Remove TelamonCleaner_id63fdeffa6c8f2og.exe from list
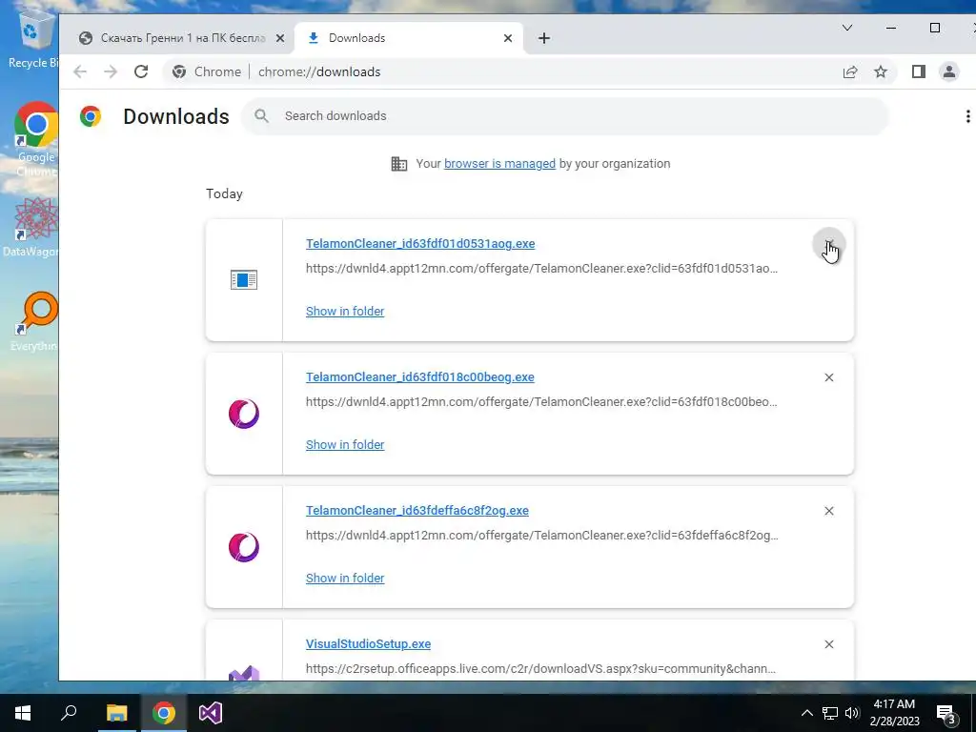Screen dimensions: 976x732 [x=828, y=511]
